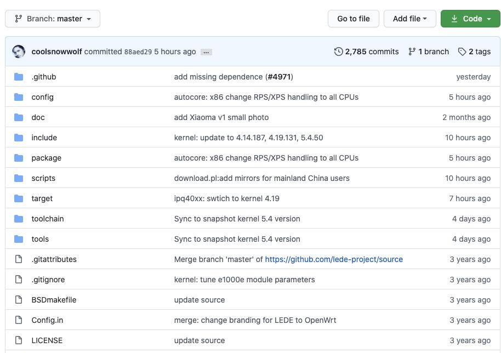Click the file icon next to LICENSE

[19, 340]
